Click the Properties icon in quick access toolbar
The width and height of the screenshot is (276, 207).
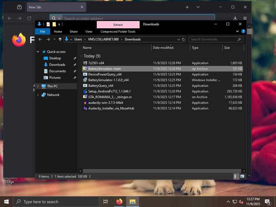[48, 24]
